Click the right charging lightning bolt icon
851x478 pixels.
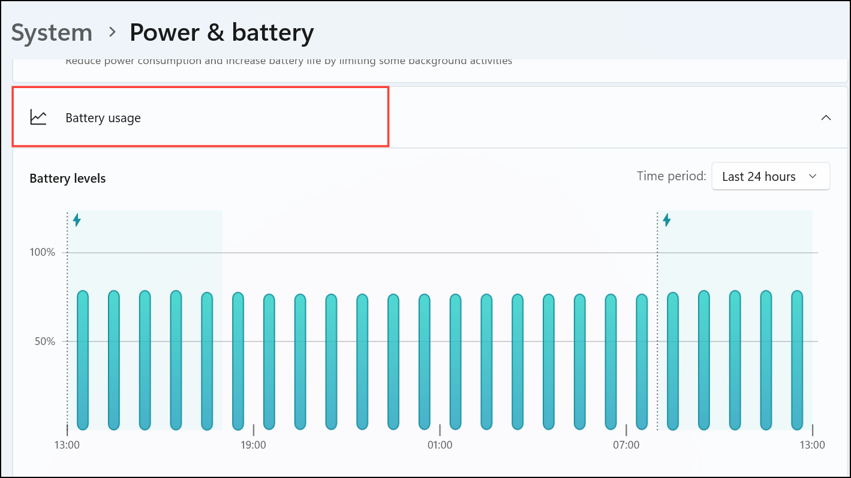pos(667,220)
